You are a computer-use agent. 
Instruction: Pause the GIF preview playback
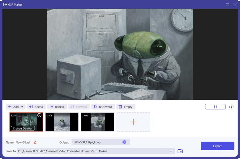point(215,107)
